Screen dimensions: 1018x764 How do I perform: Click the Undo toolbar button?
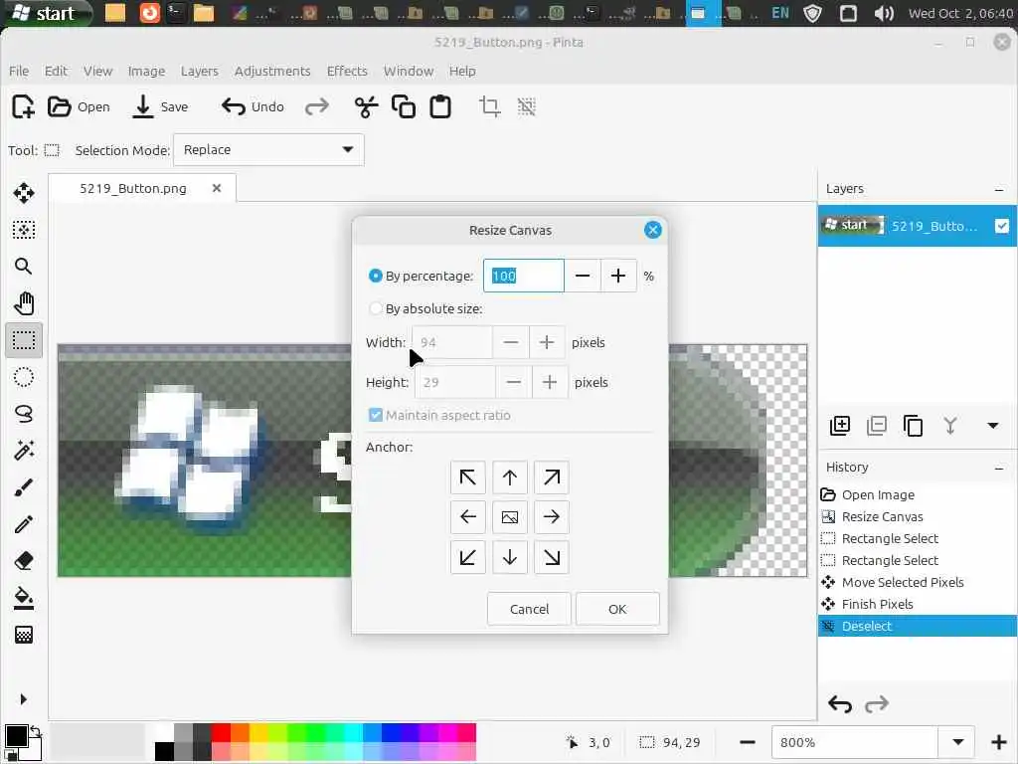click(x=253, y=106)
